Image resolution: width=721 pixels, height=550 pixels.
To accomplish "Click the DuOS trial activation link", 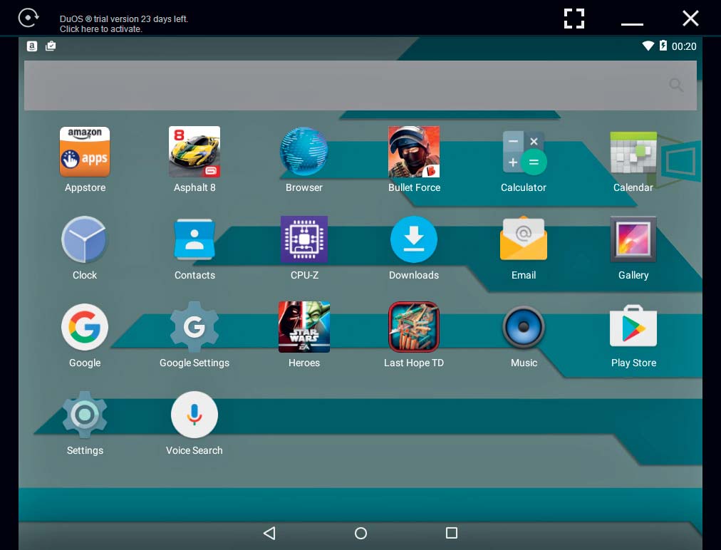I will pyautogui.click(x=124, y=24).
